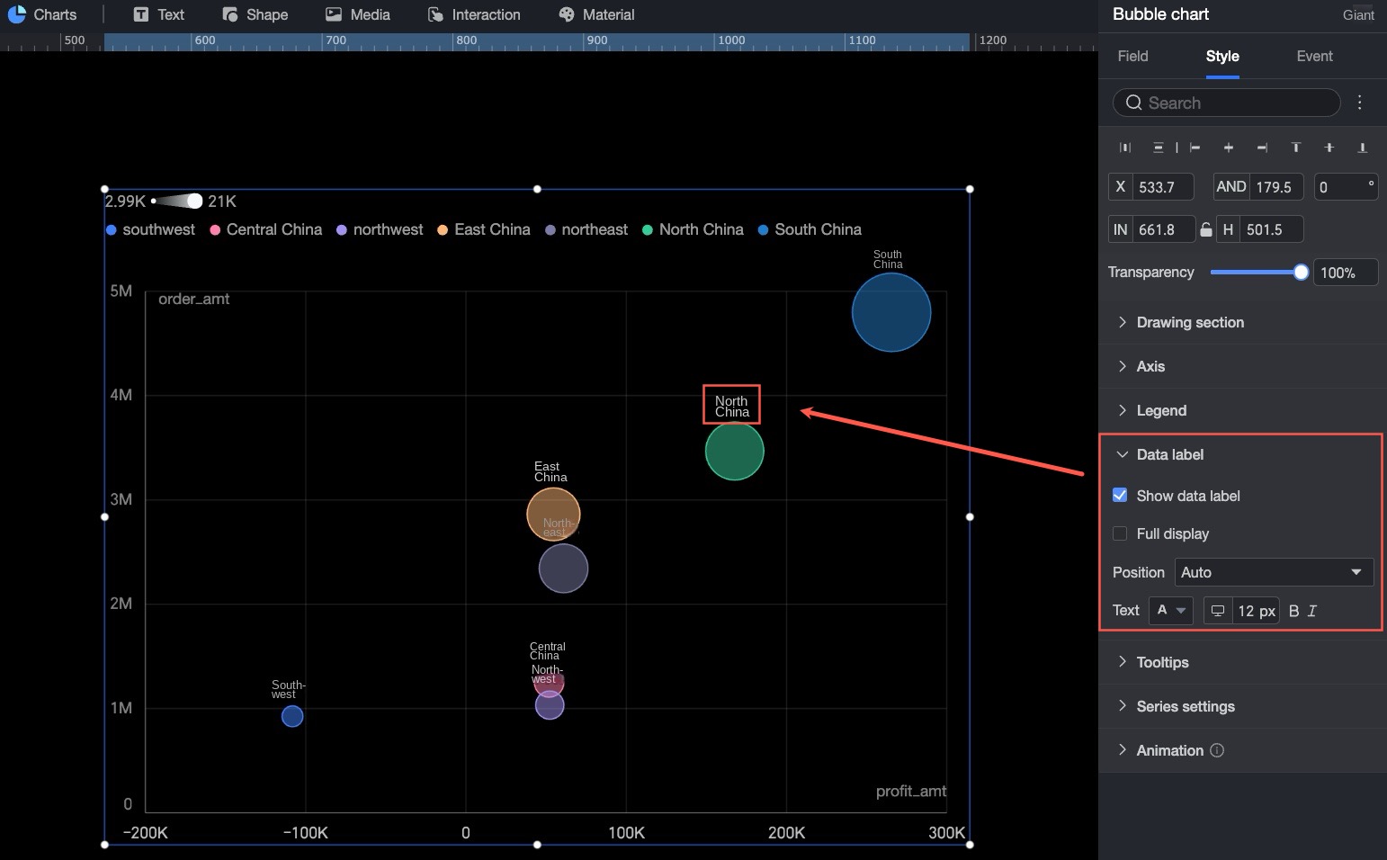Open the Interaction component menu
This screenshot has height=860, width=1387.
point(474,14)
